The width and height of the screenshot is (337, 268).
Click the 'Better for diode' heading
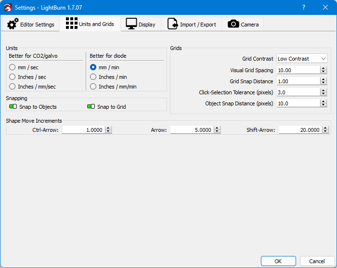(108, 56)
